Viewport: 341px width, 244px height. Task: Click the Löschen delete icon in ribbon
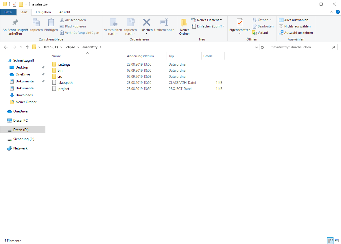click(146, 22)
